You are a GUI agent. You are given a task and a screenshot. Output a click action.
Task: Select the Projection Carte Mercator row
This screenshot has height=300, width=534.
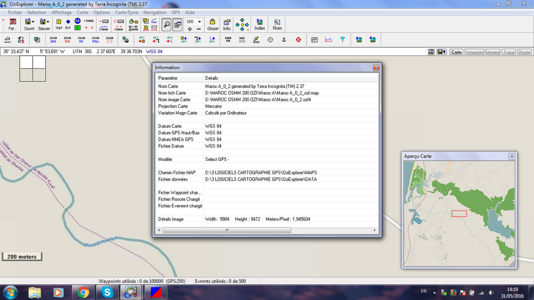(268, 106)
